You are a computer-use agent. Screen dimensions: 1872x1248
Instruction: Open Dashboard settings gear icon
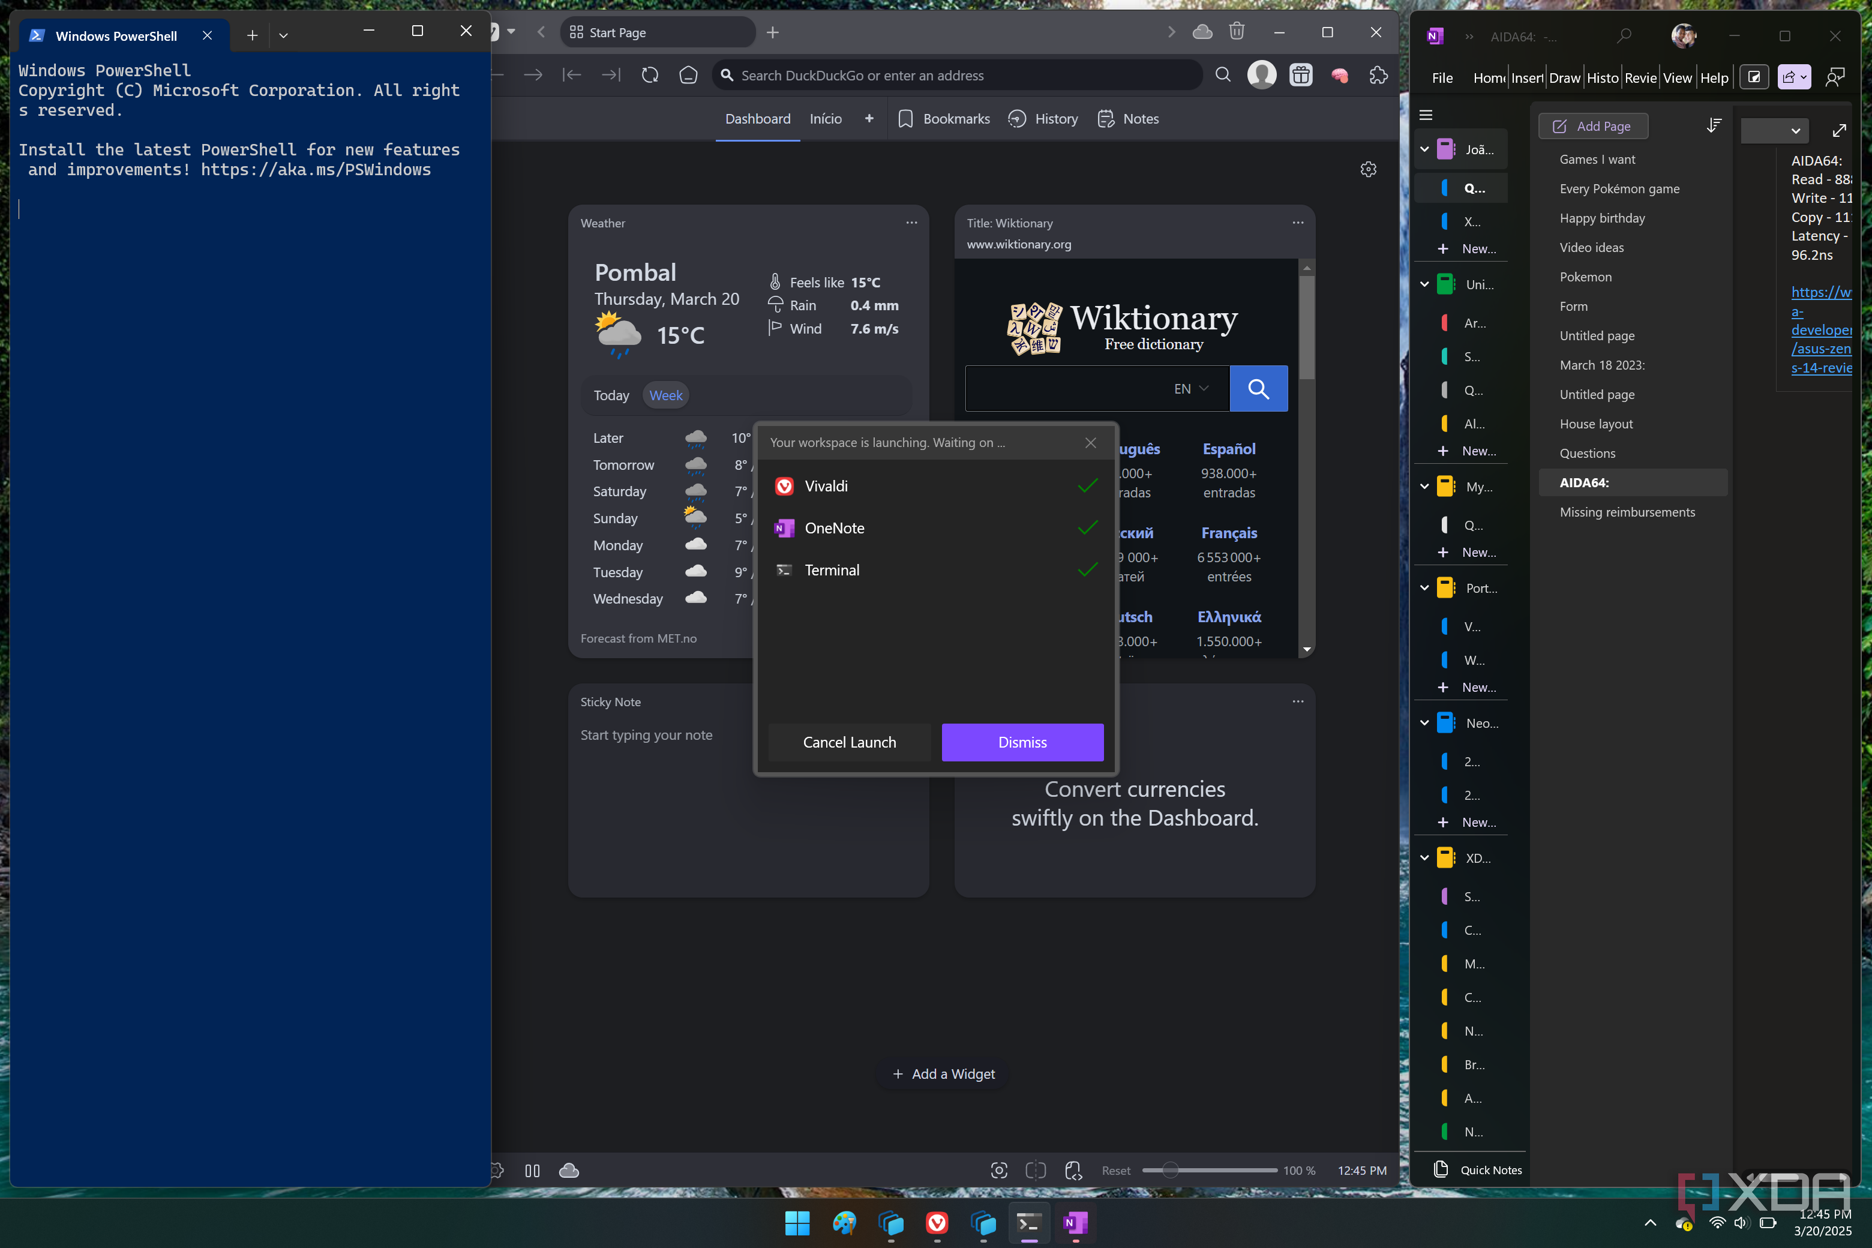[x=1368, y=170]
